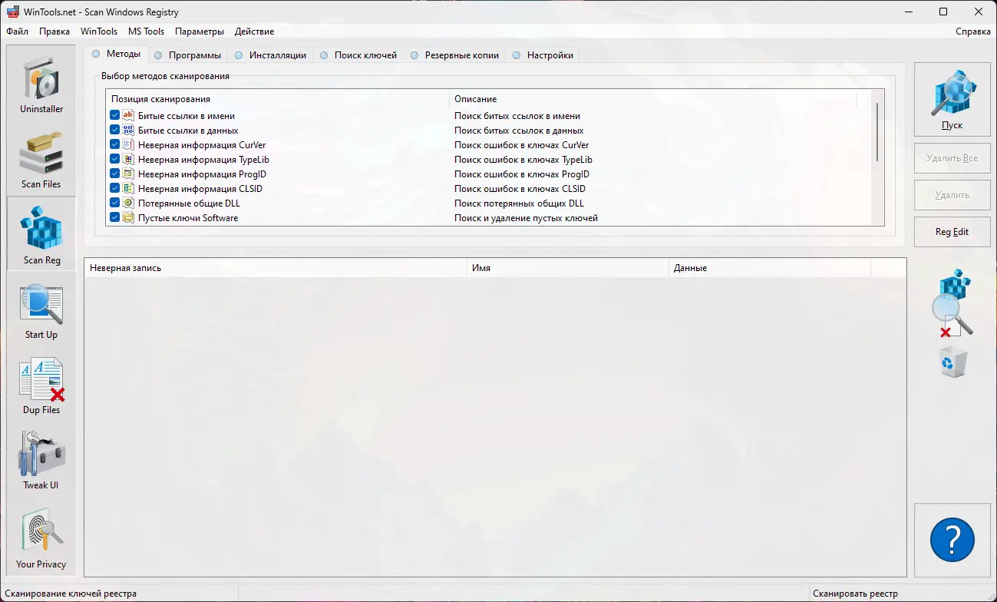Uncheck Неверная информация TypeLib checkbox
Viewport: 997px width, 602px height.
tap(115, 160)
